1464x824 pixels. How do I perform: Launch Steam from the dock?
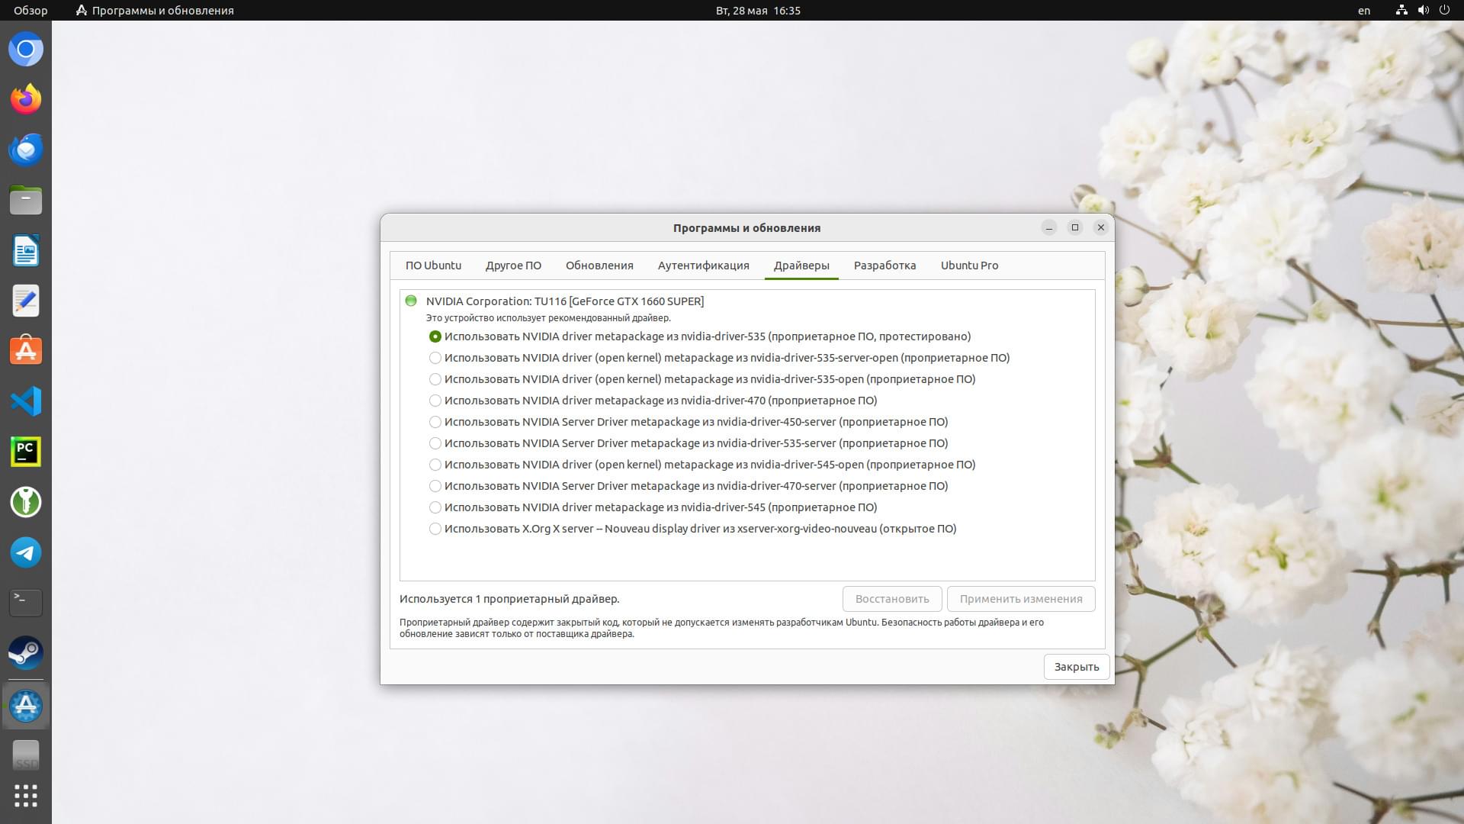click(x=26, y=653)
